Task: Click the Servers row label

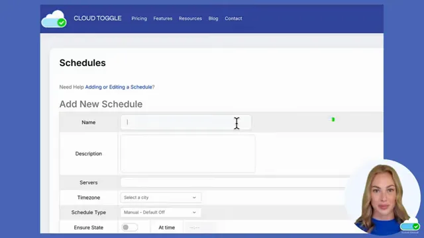Action: [88, 182]
